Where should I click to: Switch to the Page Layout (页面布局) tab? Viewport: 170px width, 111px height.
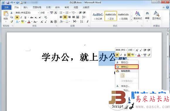pos(37,7)
